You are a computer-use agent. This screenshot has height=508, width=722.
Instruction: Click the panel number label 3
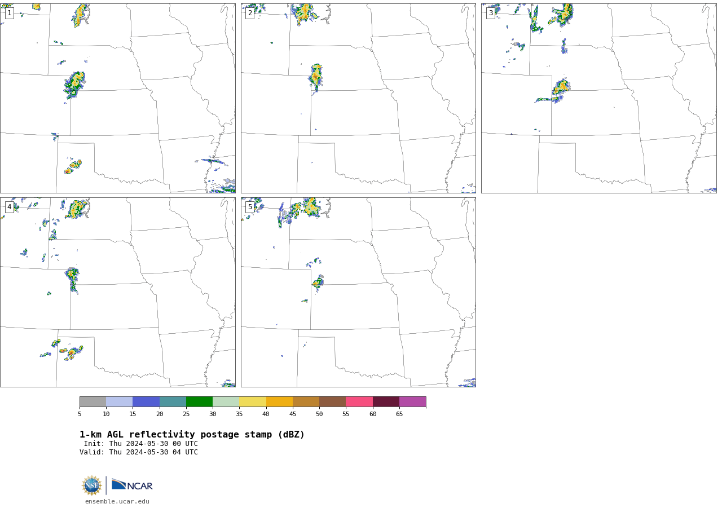[491, 13]
